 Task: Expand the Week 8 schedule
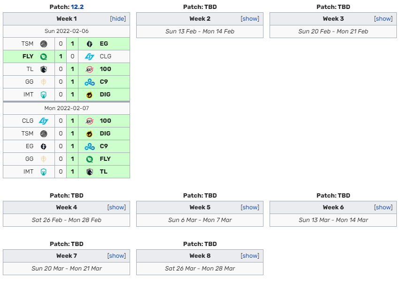[x=250, y=255]
